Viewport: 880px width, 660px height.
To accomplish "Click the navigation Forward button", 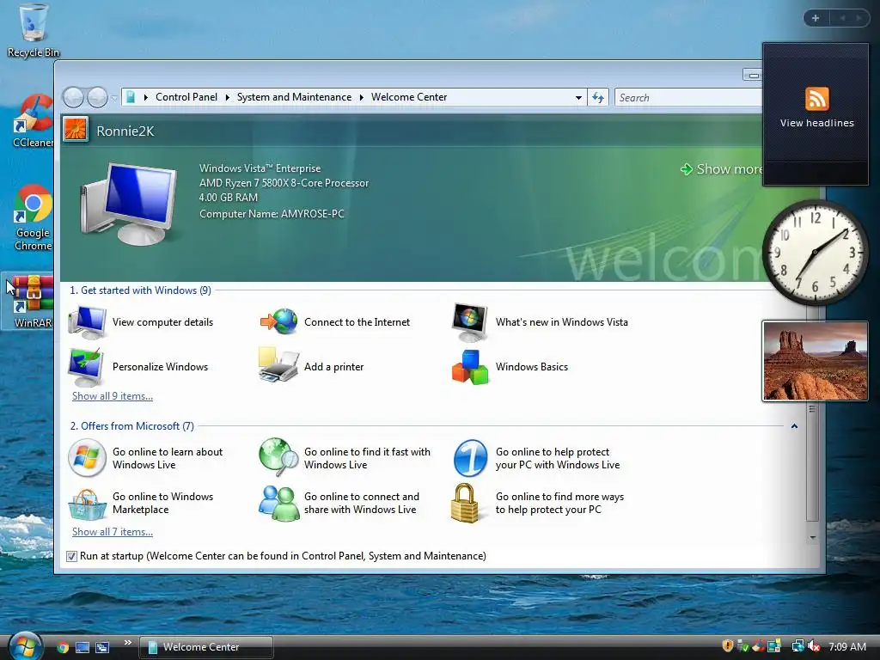I will coord(98,98).
